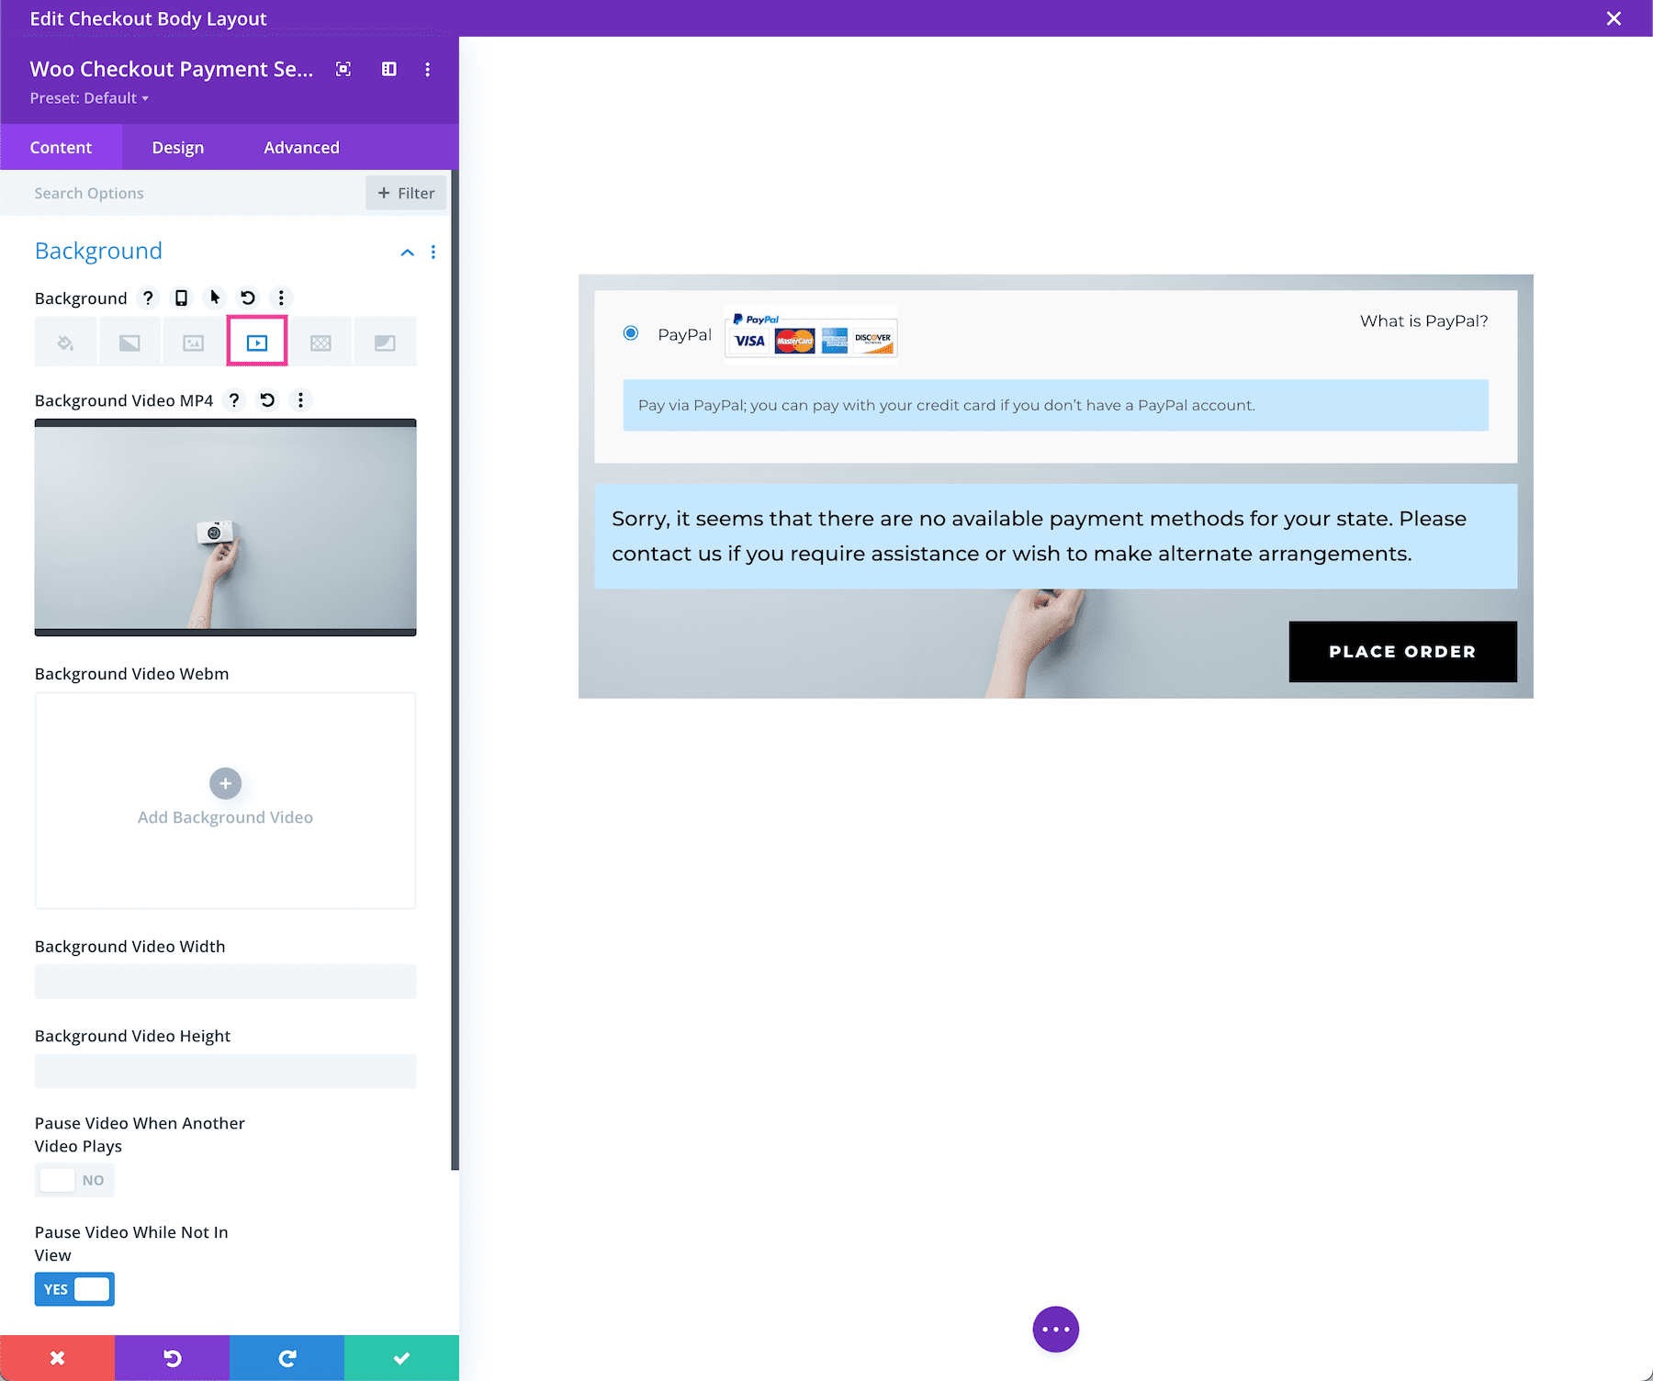The width and height of the screenshot is (1653, 1381).
Task: Open the Filter options
Action: [405, 193]
